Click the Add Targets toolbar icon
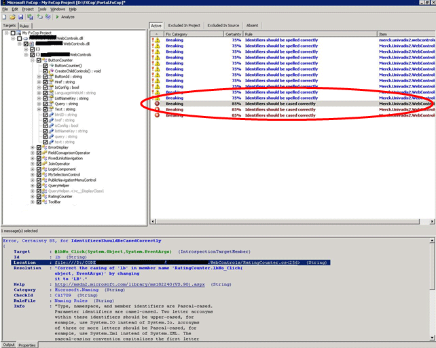 [x=40, y=17]
